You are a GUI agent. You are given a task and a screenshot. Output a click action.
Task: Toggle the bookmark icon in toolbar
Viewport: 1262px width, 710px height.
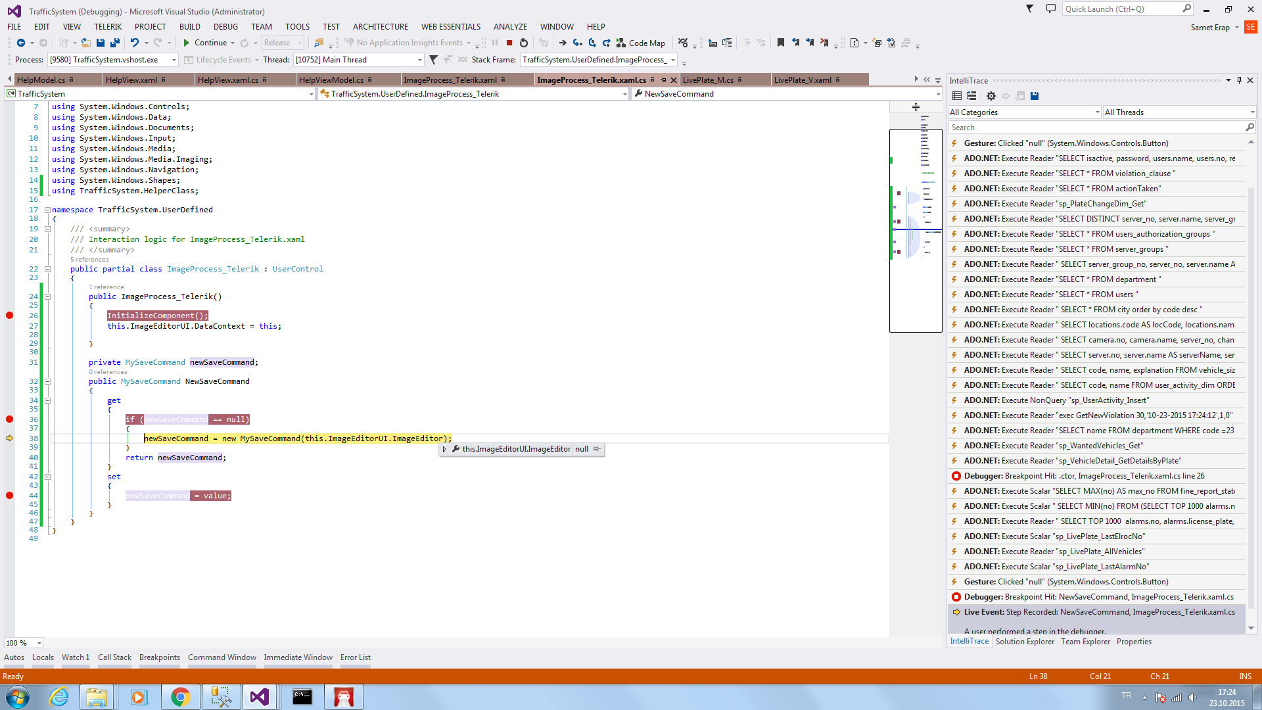coord(781,43)
